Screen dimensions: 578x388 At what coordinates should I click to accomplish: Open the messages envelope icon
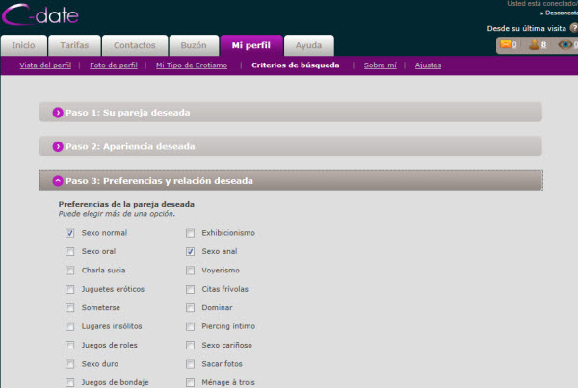point(506,44)
